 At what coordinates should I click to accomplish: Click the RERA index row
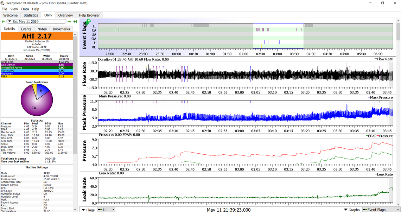tap(37, 76)
